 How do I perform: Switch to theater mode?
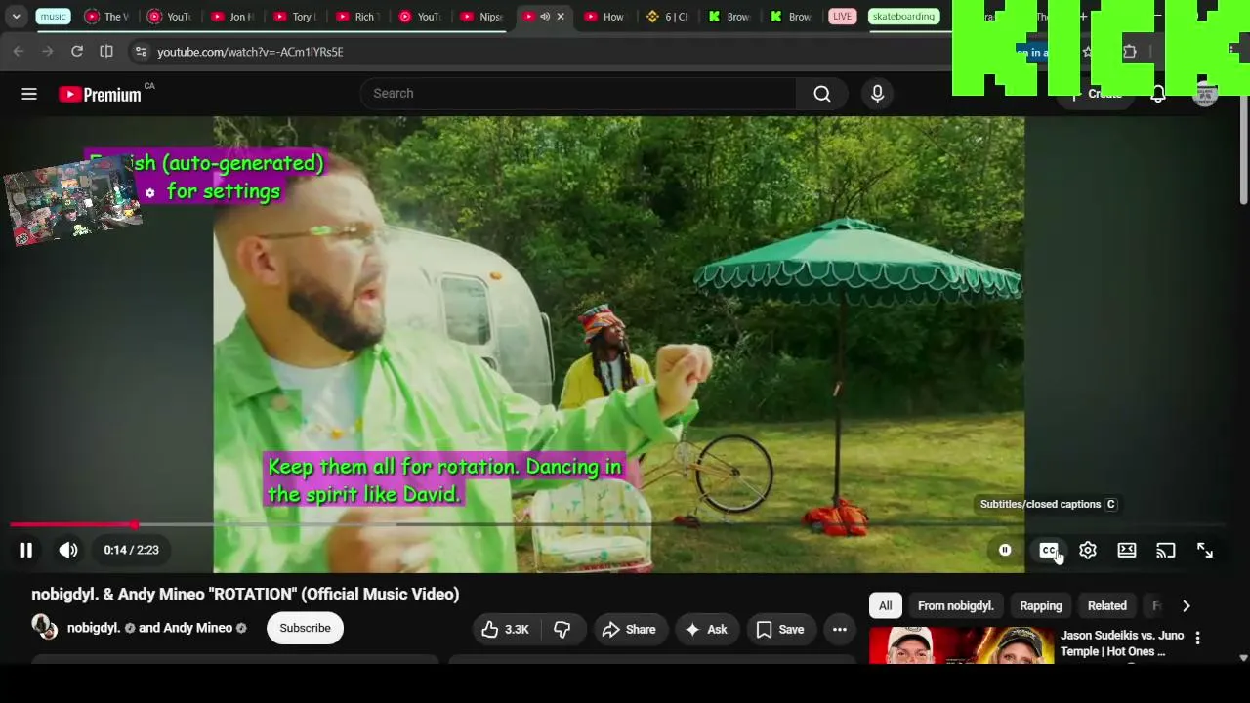[1127, 551]
